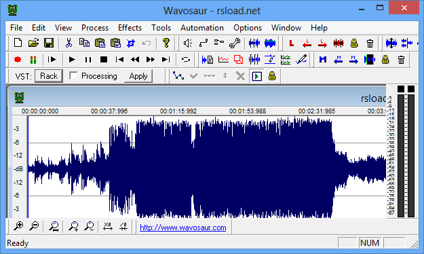Click the spectrum analysis graph icon

[x=223, y=60]
